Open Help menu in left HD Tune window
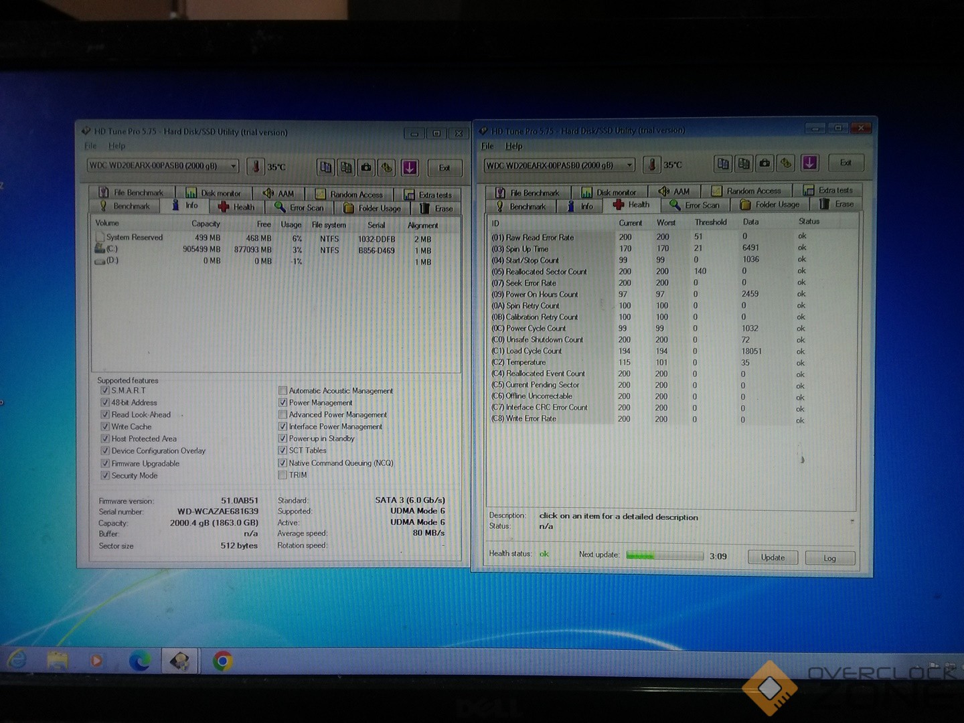This screenshot has height=723, width=964. coord(117,146)
